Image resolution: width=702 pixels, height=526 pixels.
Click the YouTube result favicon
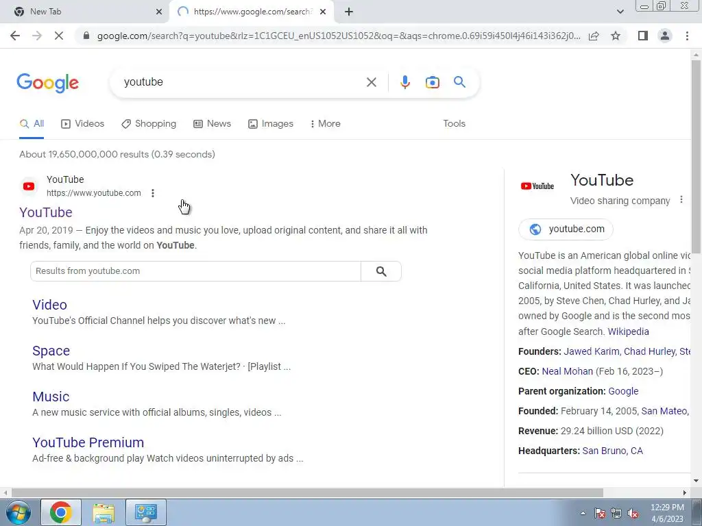pos(29,186)
